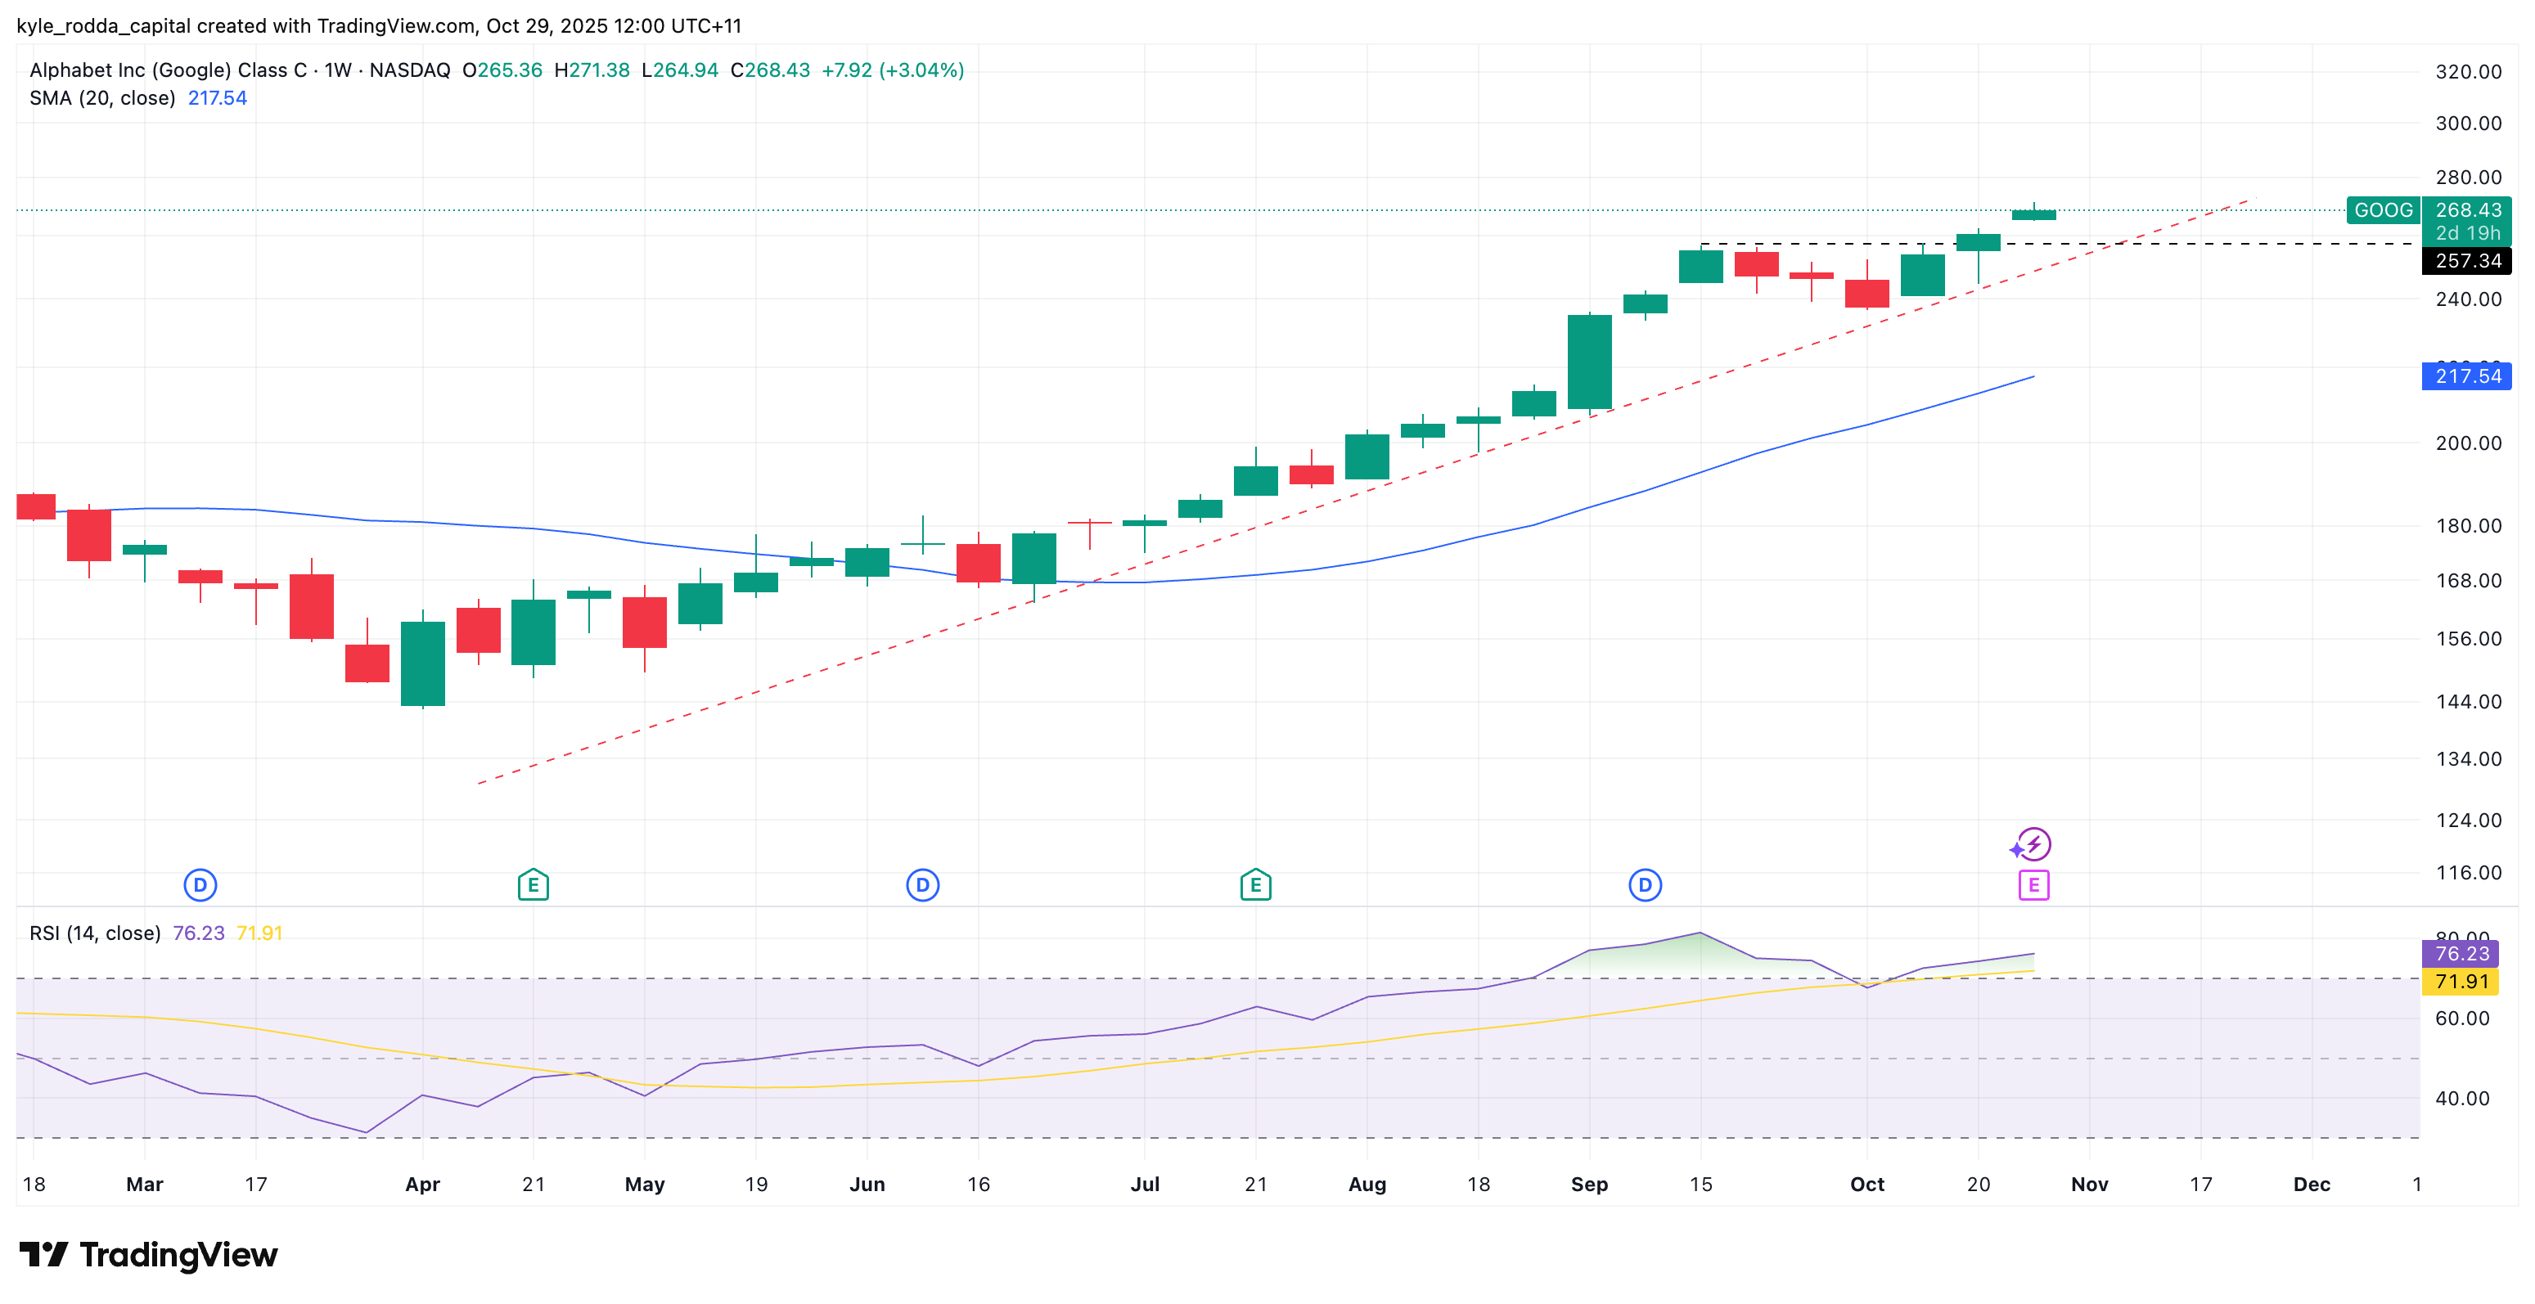The image size is (2535, 1304).
Task: Click the Alphabet Inc Class C title
Action: [x=167, y=70]
